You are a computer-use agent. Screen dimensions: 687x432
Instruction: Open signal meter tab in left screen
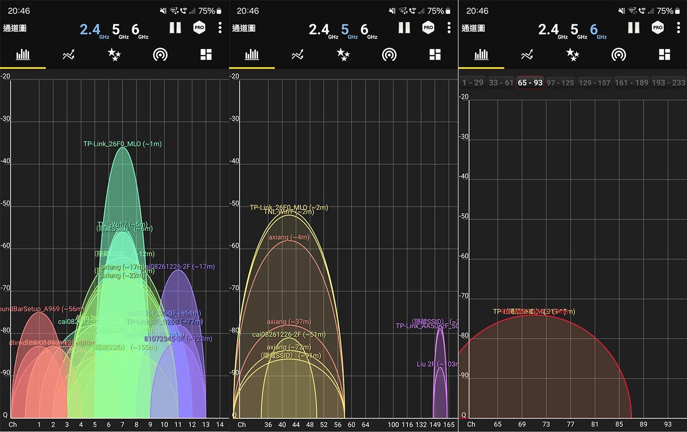[x=160, y=55]
